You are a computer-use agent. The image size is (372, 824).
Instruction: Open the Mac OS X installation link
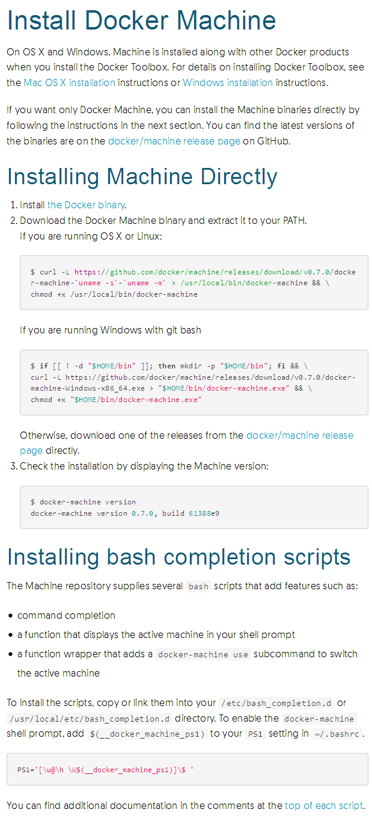click(x=69, y=82)
